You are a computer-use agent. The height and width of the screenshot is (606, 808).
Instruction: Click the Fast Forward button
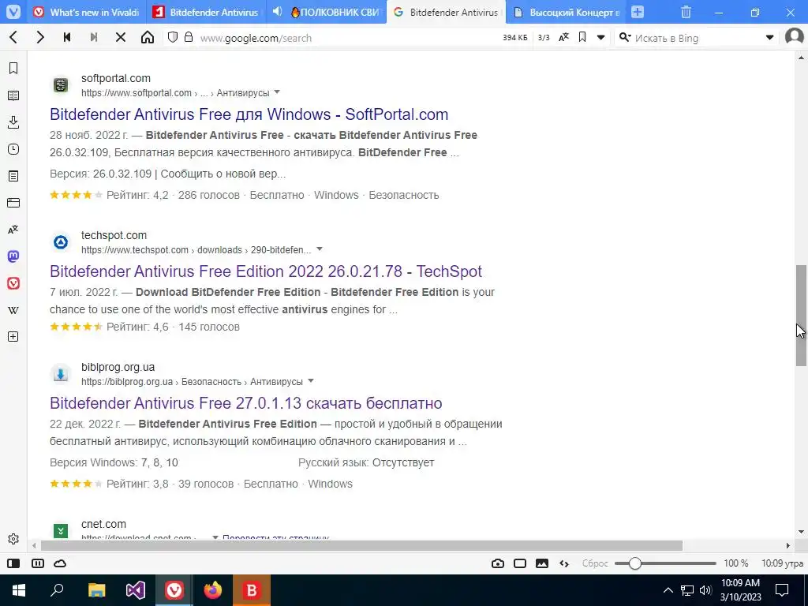coord(94,37)
